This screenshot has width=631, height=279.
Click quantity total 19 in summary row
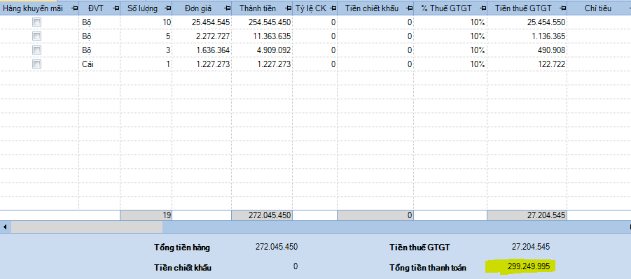click(x=146, y=215)
